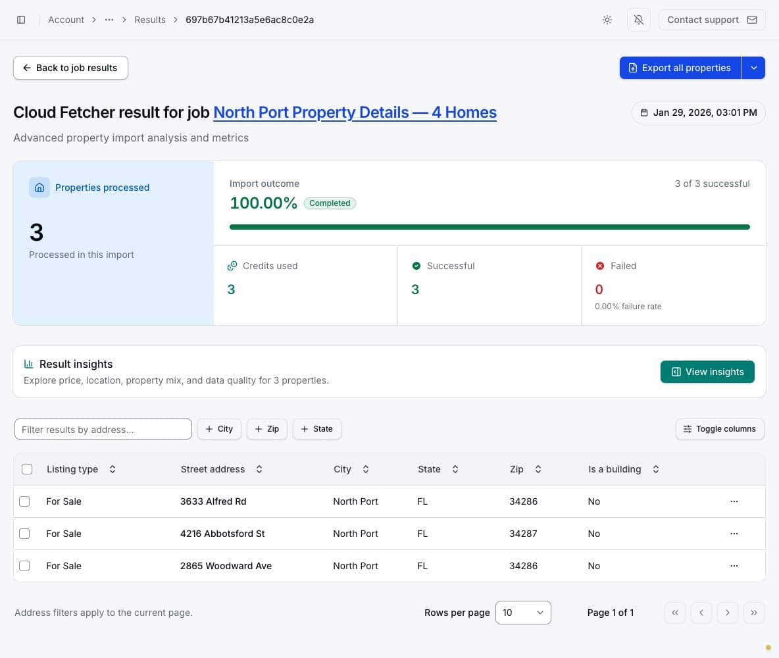Open the North Port Property Details job link

[x=355, y=113]
